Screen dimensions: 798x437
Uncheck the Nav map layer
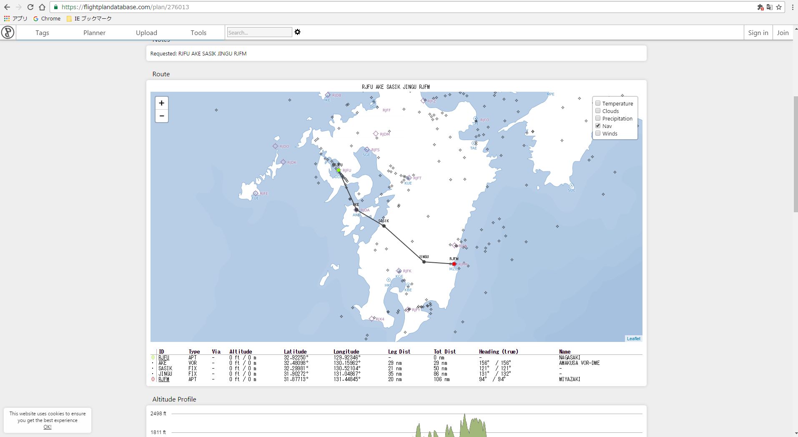coord(598,126)
